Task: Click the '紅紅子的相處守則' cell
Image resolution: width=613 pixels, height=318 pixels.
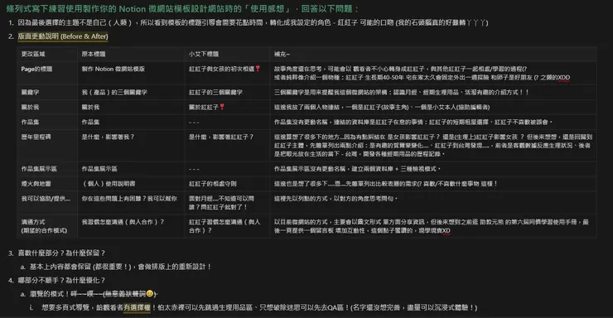Action: click(x=227, y=184)
